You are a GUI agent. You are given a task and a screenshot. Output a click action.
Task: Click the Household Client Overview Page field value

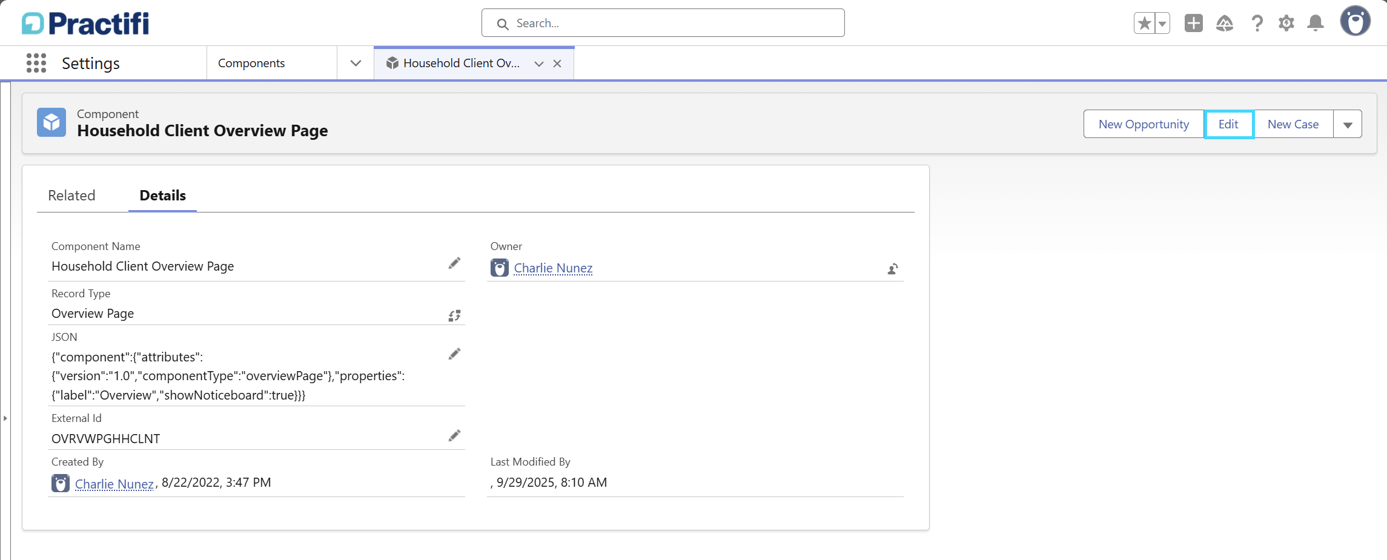pos(143,266)
